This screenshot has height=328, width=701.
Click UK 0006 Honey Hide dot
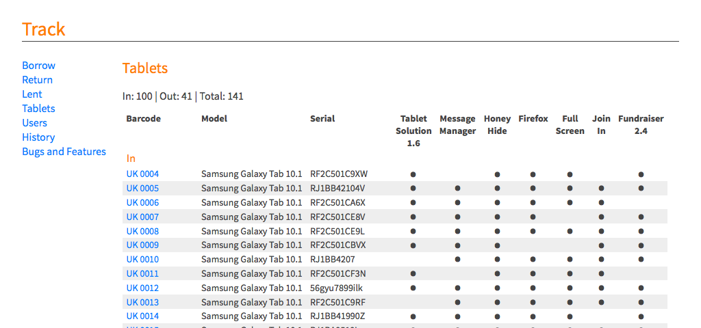pyautogui.click(x=497, y=202)
